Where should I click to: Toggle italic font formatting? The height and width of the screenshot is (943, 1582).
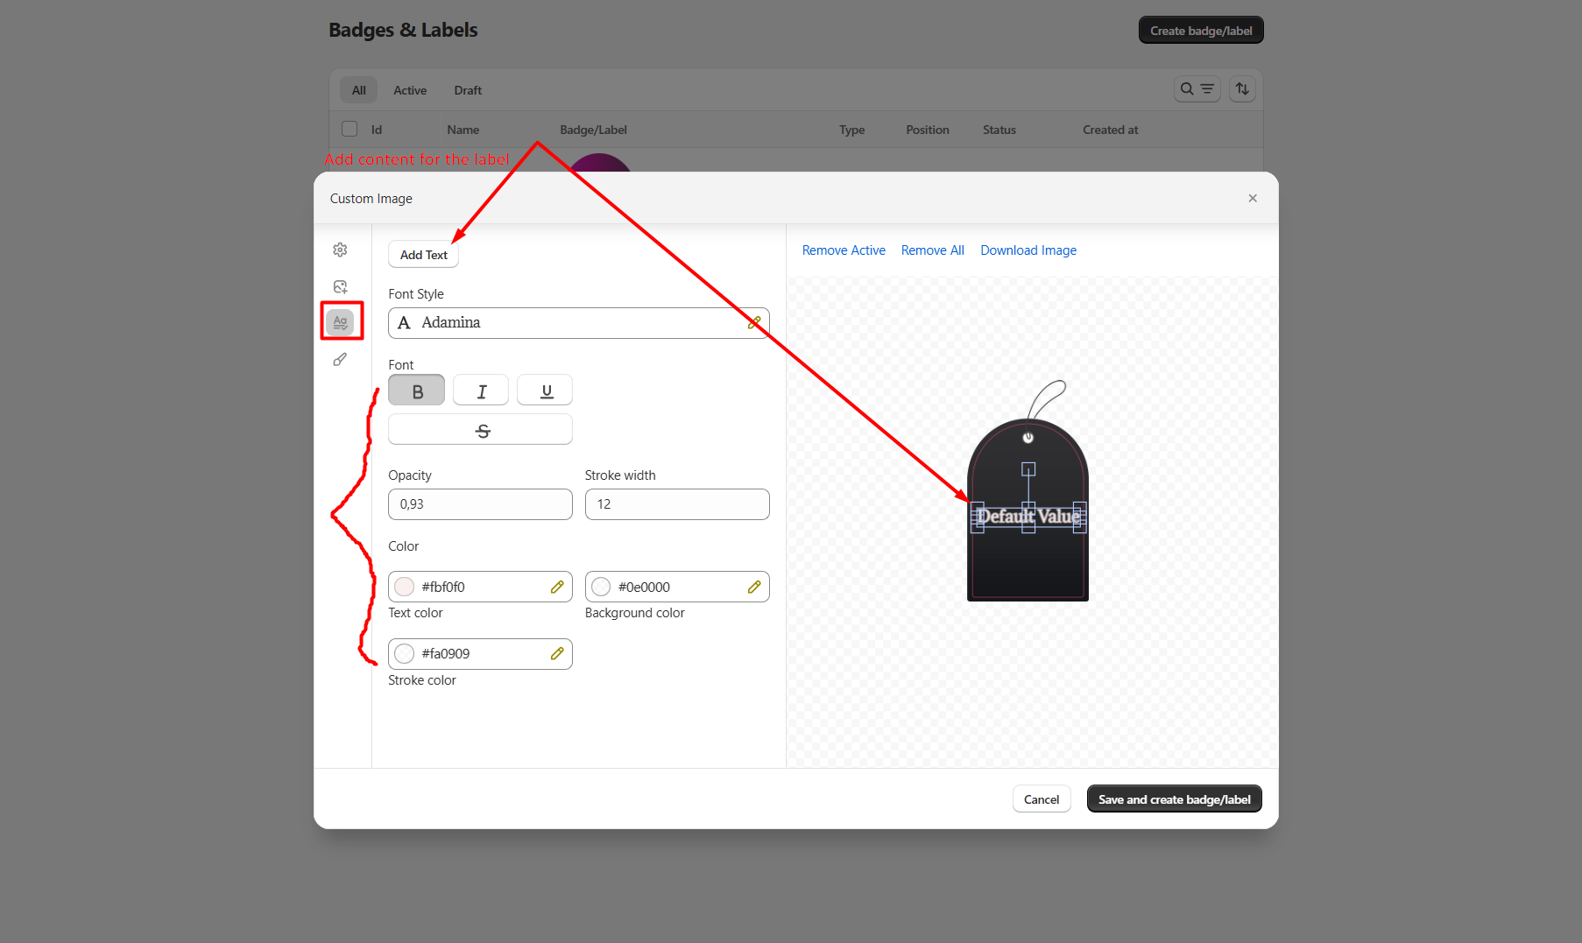(481, 391)
